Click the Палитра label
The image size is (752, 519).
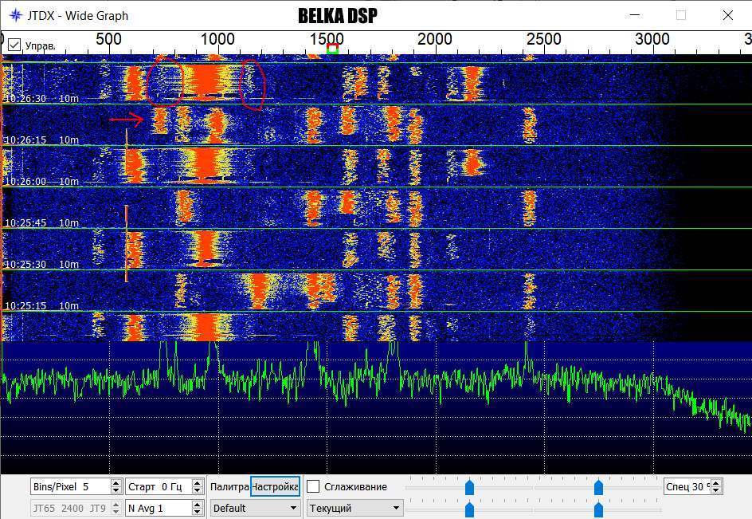[229, 486]
